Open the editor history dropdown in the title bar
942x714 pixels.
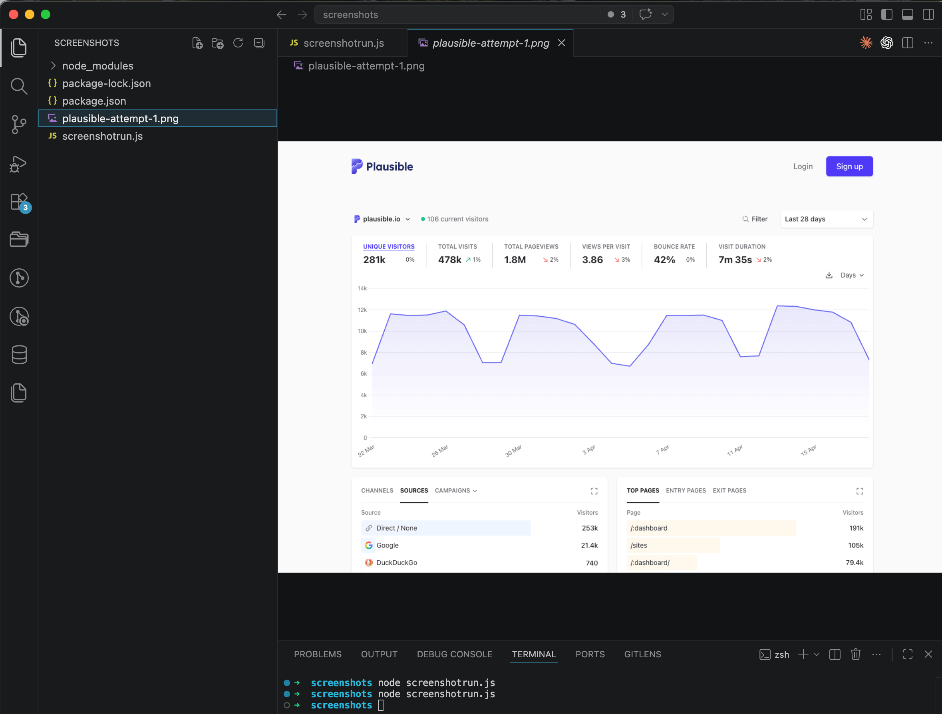coord(664,14)
